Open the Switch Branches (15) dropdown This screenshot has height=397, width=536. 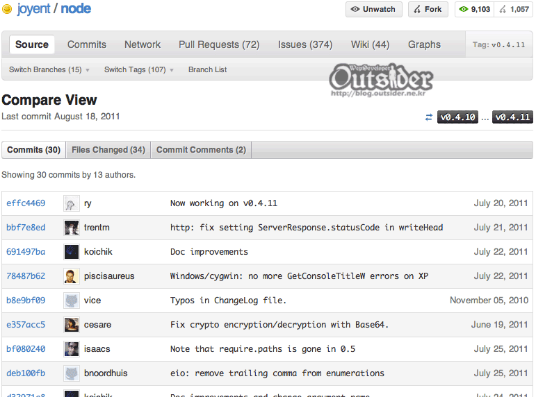[x=49, y=69]
